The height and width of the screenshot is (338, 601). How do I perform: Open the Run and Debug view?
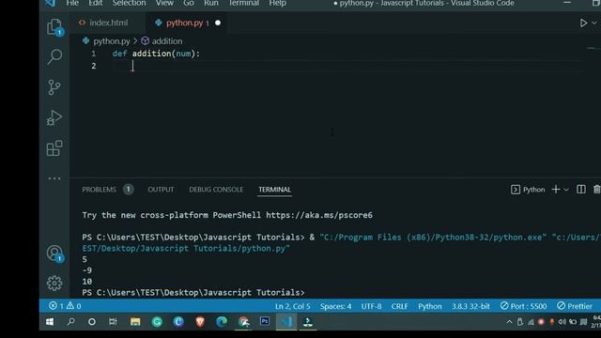[x=54, y=117]
